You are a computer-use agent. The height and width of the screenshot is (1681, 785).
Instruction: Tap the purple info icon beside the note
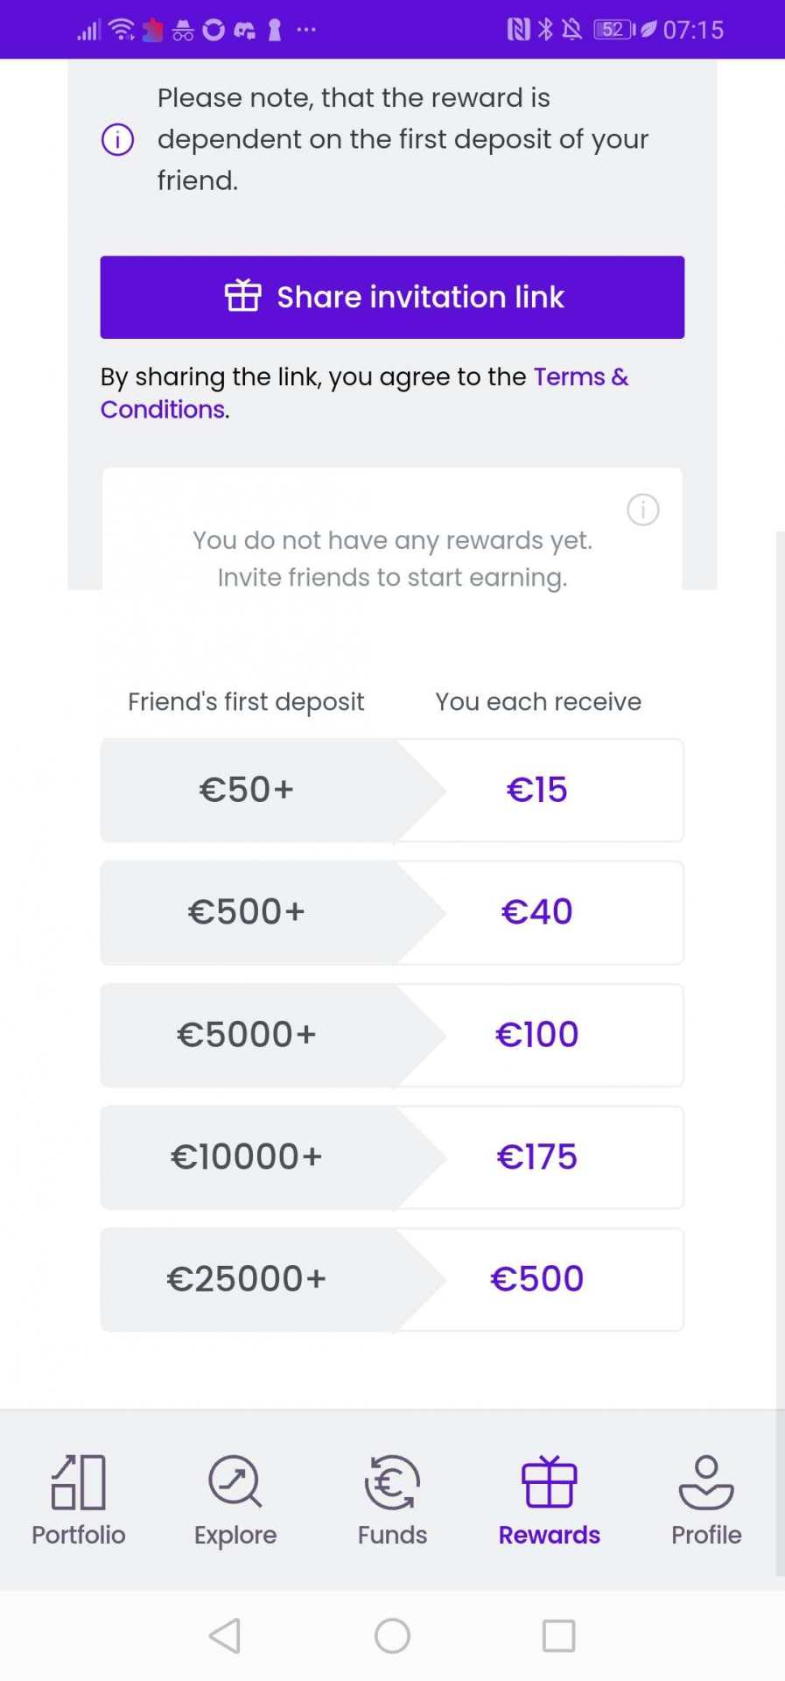[x=118, y=139]
